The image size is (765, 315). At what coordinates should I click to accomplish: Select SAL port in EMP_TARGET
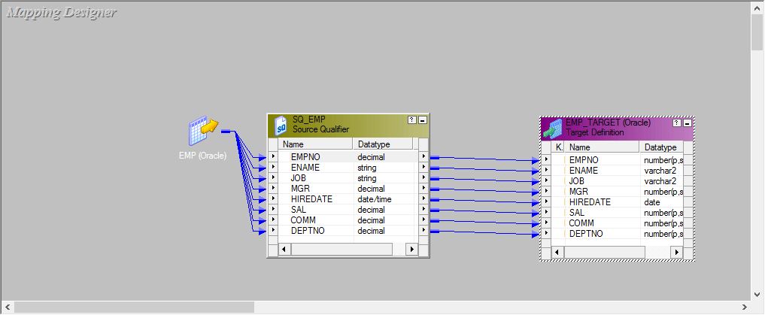pyautogui.click(x=577, y=213)
